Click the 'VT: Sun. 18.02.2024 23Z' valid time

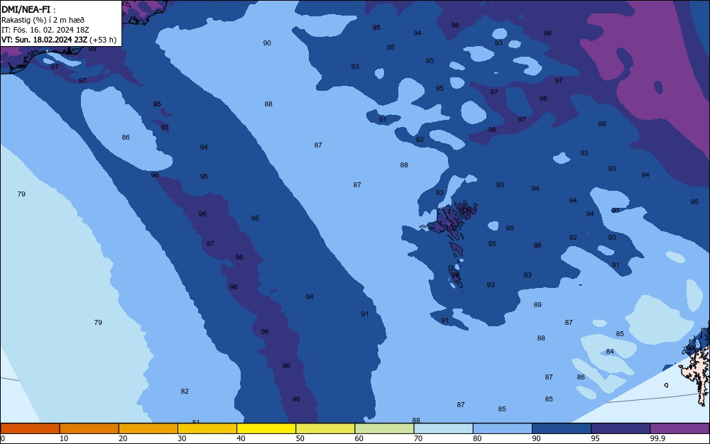click(x=44, y=40)
